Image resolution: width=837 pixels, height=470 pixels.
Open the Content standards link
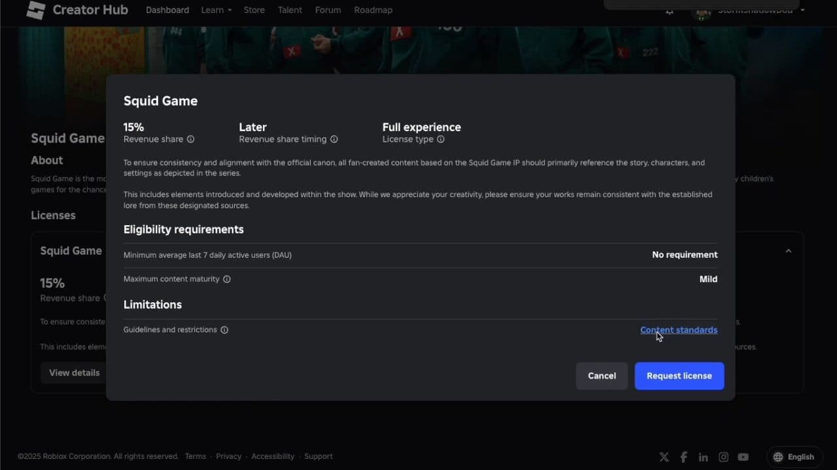(679, 330)
